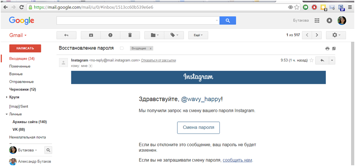Open [Imap]/Sent label
355x166 pixels.
pos(18,106)
